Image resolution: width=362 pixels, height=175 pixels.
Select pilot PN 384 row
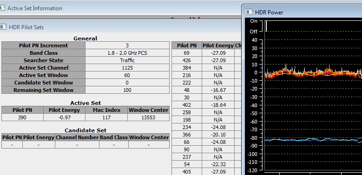(x=206, y=68)
